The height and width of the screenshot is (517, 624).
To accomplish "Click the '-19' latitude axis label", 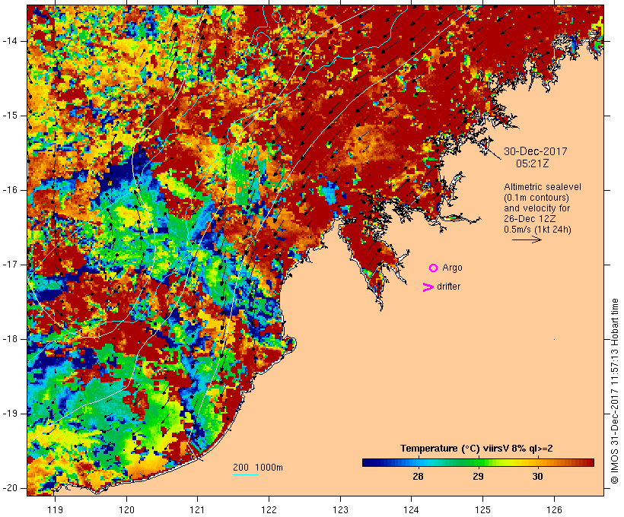I will pos(10,414).
